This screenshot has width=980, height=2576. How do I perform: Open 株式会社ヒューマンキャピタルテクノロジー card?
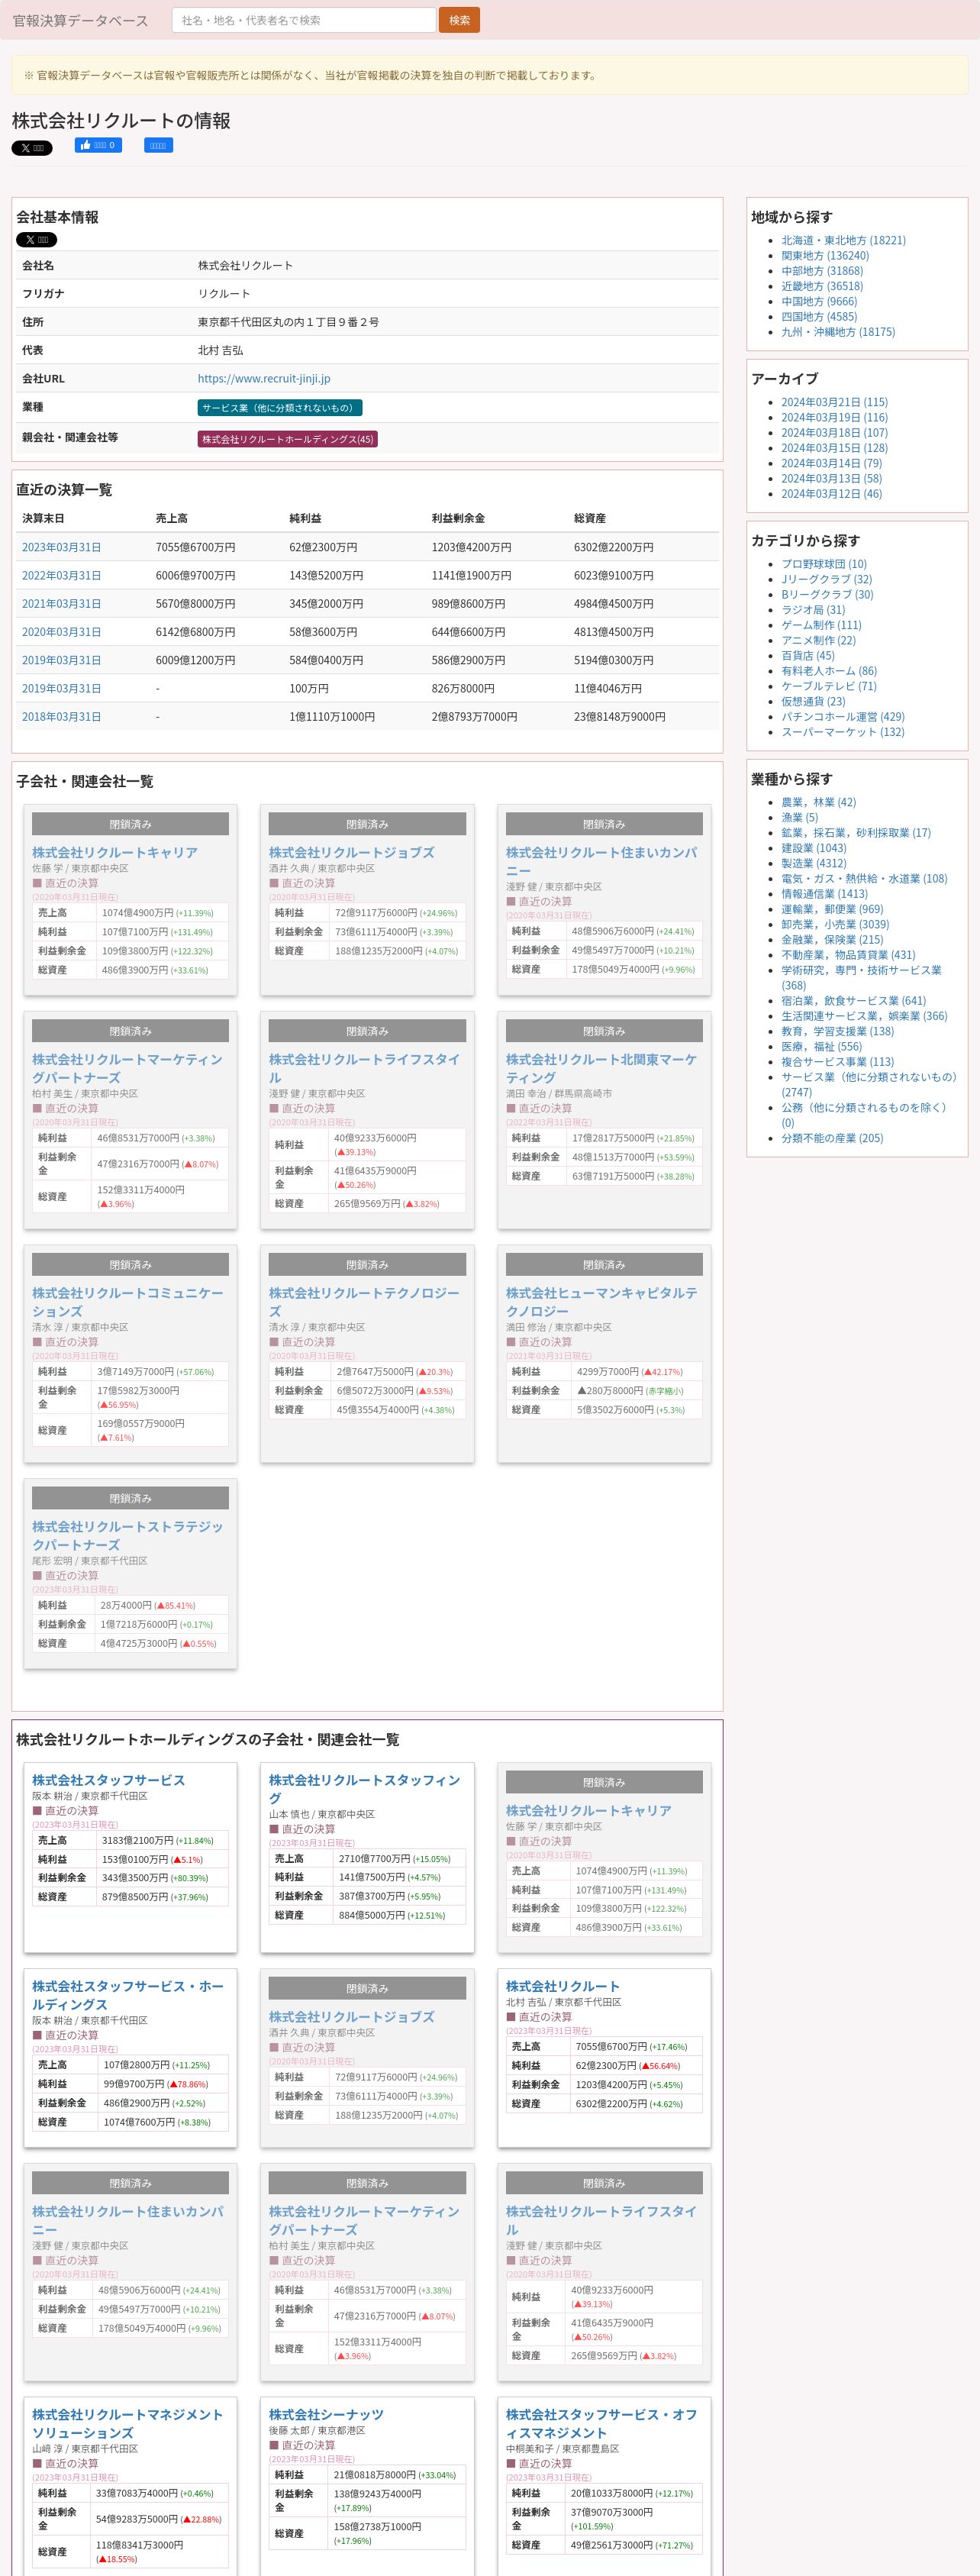(x=601, y=1302)
